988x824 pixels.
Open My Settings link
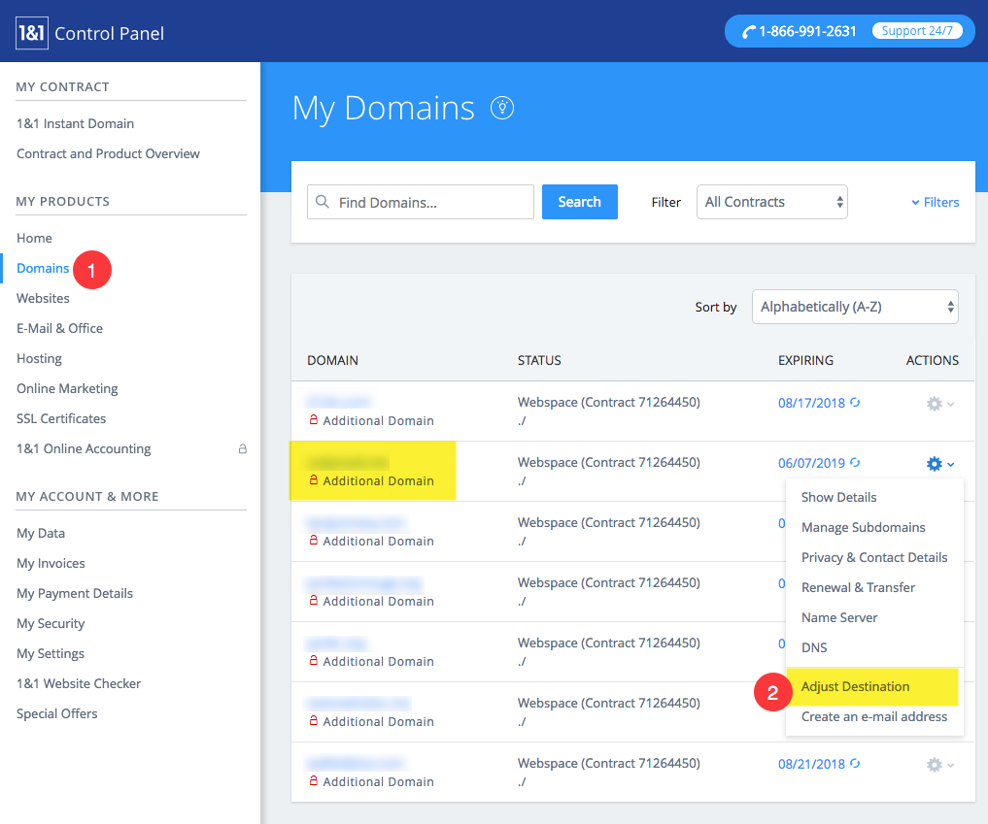point(50,654)
